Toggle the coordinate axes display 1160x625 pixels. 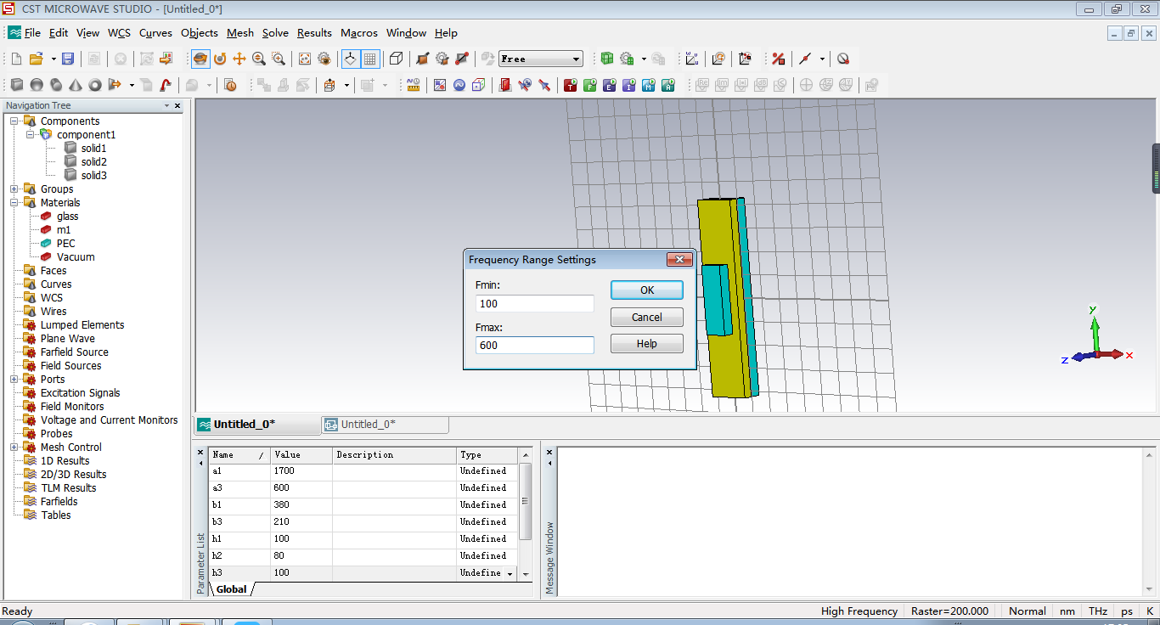click(x=350, y=59)
